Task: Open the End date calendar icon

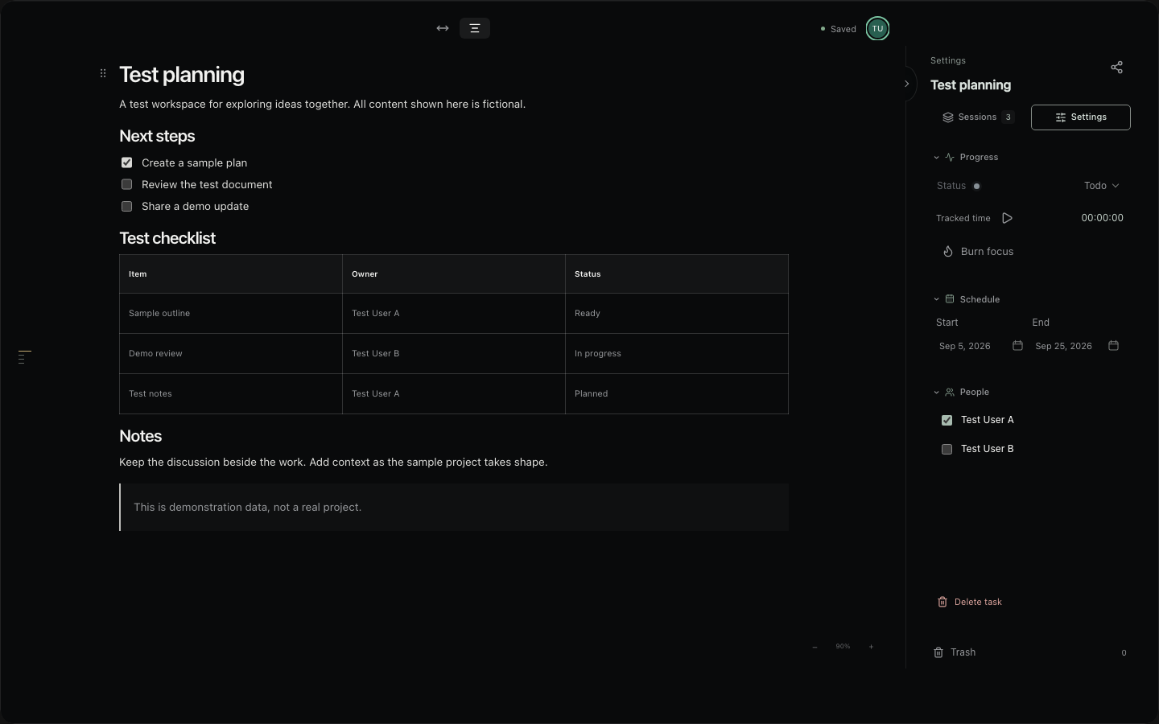Action: pos(1113,346)
